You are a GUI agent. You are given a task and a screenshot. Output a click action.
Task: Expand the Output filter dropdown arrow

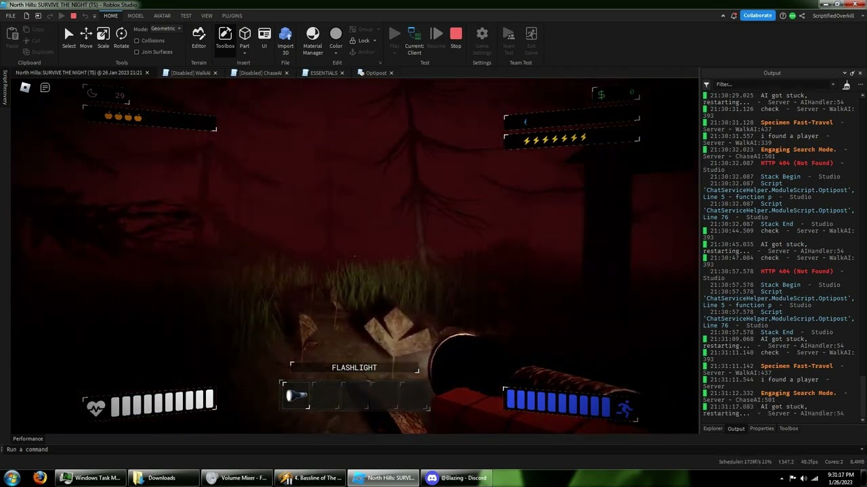point(832,85)
